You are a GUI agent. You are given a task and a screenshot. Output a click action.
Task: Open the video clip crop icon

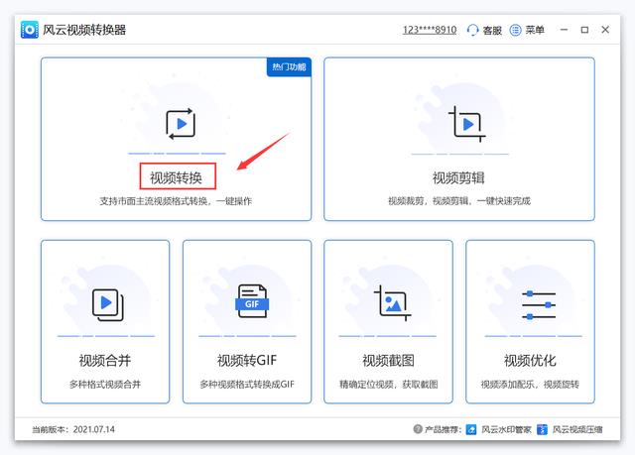pyautogui.click(x=466, y=124)
